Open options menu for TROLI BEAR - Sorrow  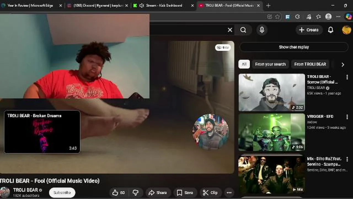pos(347,77)
